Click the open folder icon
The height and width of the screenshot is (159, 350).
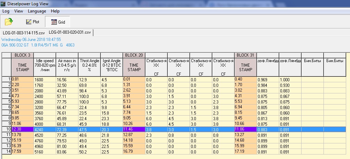click(x=9, y=22)
